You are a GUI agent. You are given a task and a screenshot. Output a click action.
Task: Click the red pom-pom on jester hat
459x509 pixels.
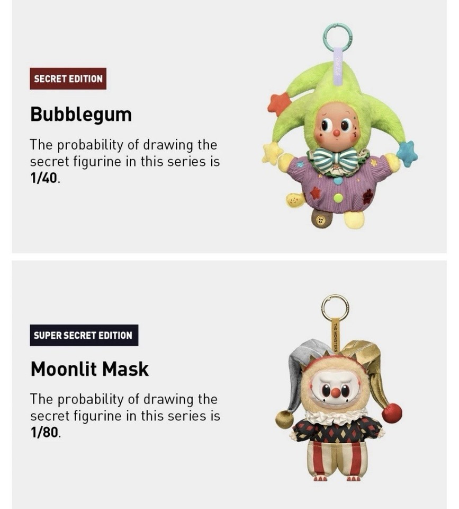tap(392, 413)
